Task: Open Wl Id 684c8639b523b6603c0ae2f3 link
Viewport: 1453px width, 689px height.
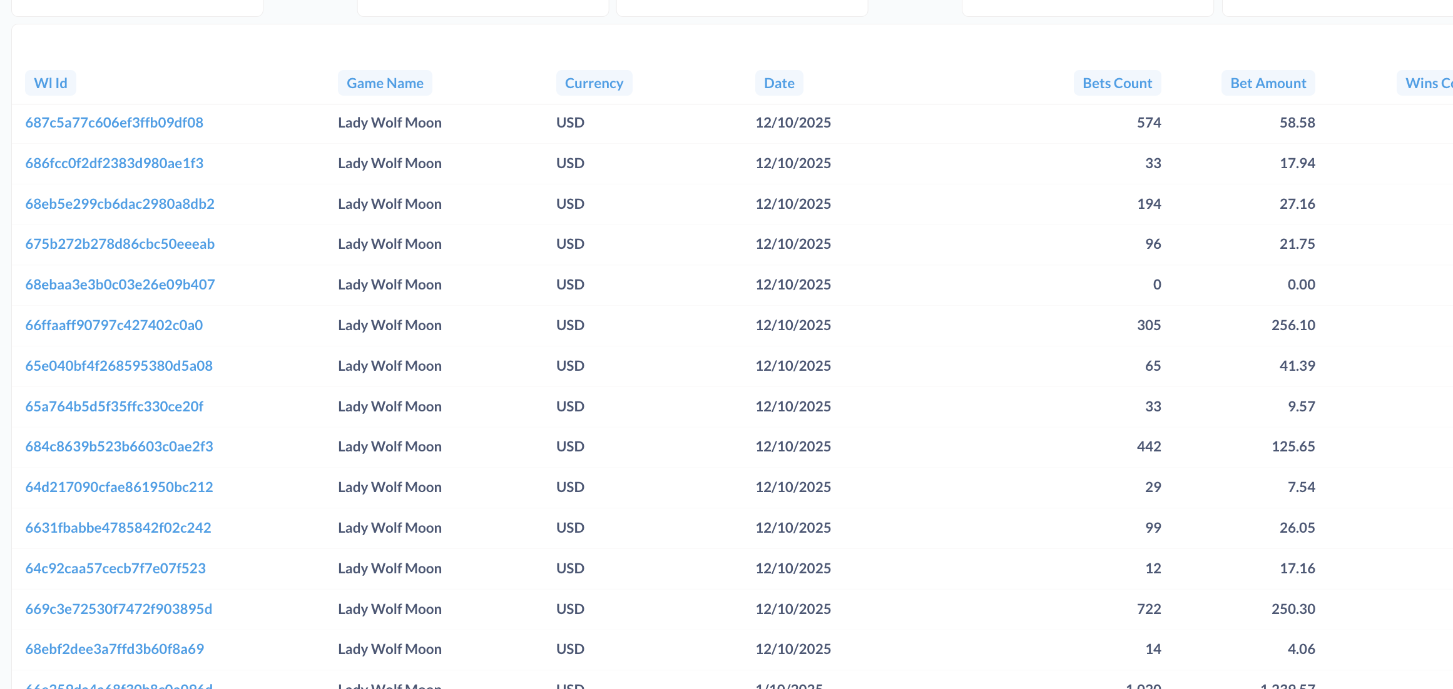Action: (119, 446)
